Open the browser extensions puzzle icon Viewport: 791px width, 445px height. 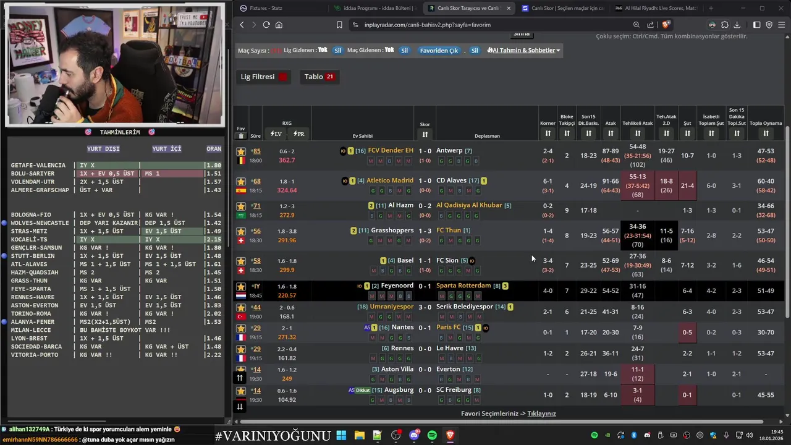725,25
